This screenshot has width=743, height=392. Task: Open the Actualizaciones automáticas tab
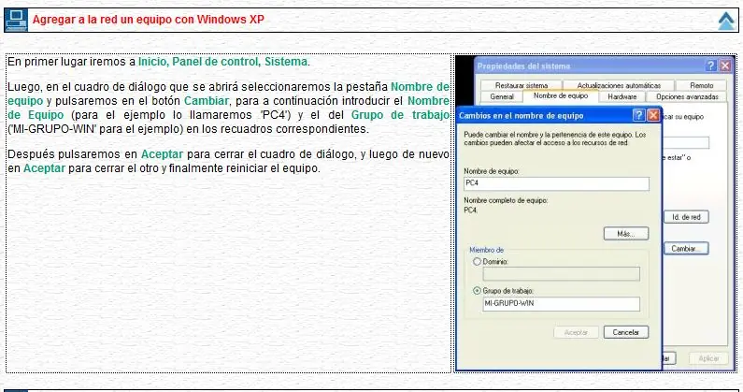coord(619,85)
